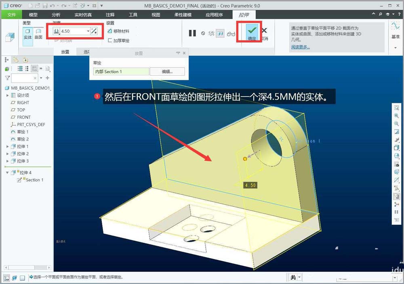Open the 实时仿真 ribbon tab
Image resolution: width=404 pixels, height=284 pixels.
click(83, 15)
